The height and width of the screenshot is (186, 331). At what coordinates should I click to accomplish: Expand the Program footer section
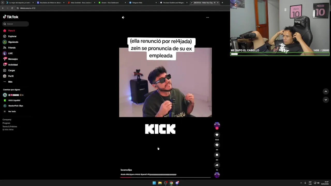click(x=6, y=123)
